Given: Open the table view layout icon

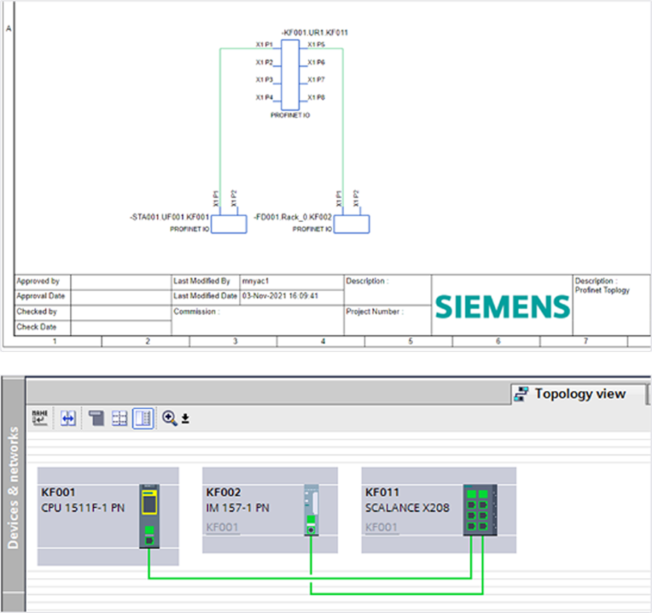Looking at the screenshot, I should click(x=119, y=419).
